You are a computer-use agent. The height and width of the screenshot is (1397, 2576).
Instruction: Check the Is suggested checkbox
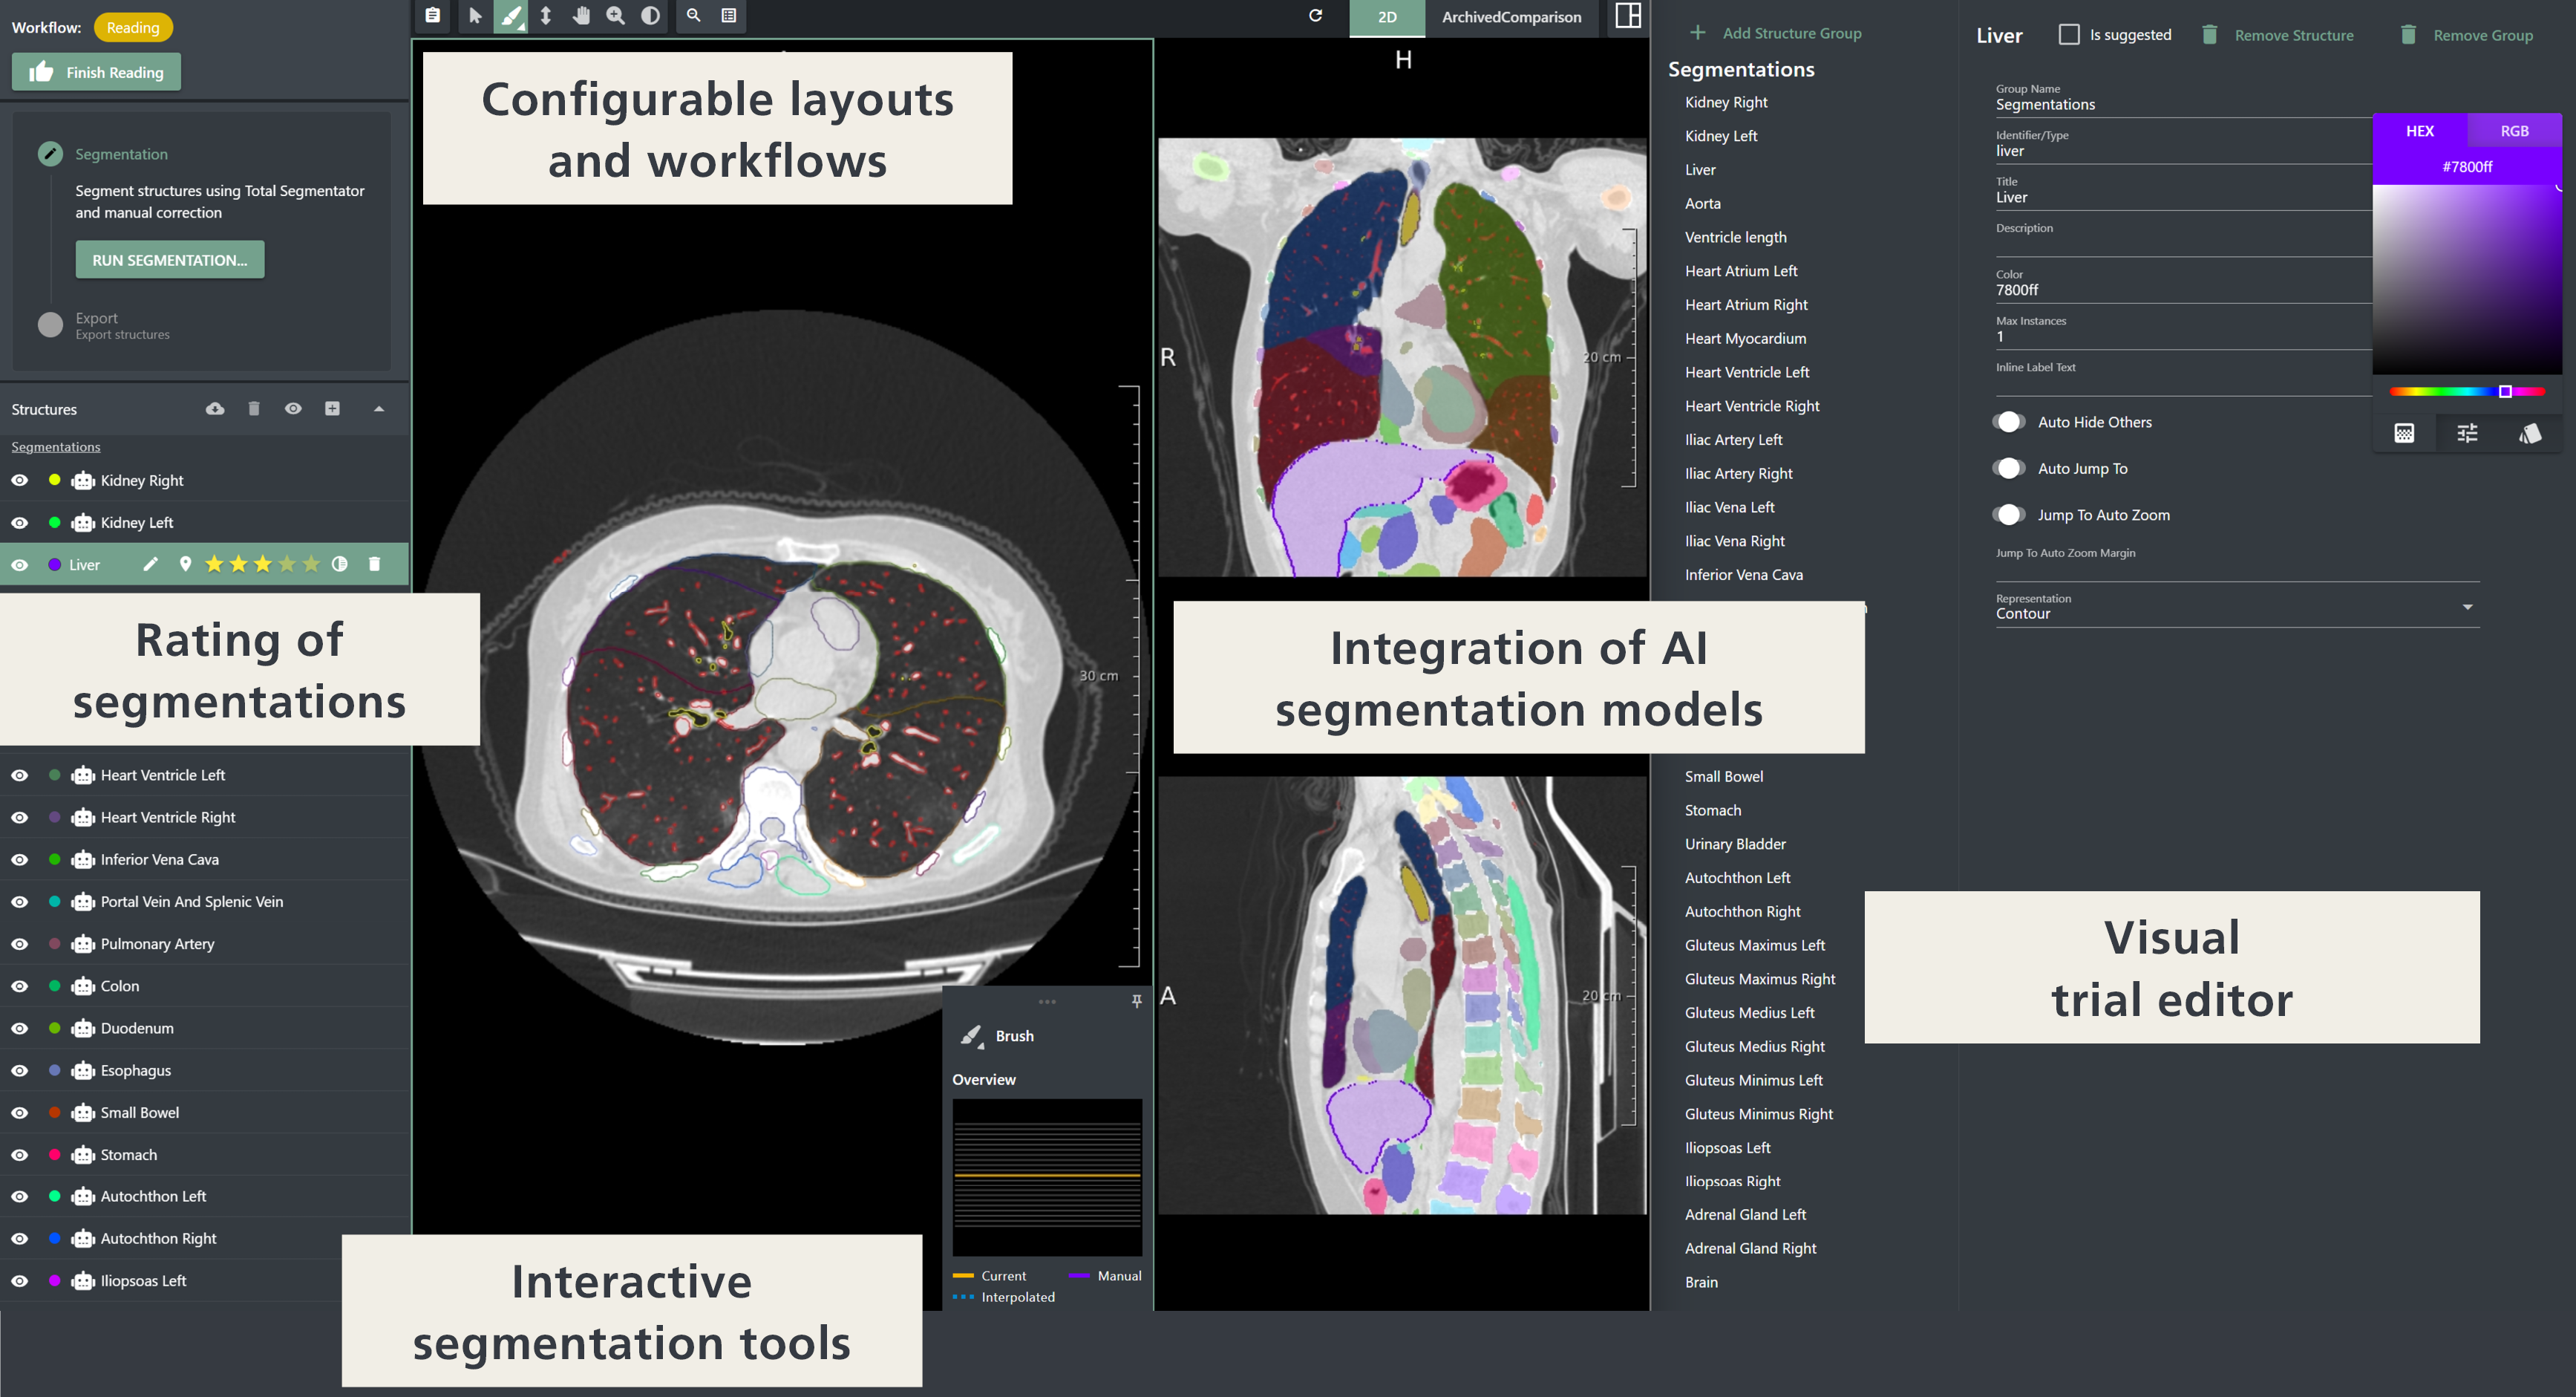(x=2069, y=34)
